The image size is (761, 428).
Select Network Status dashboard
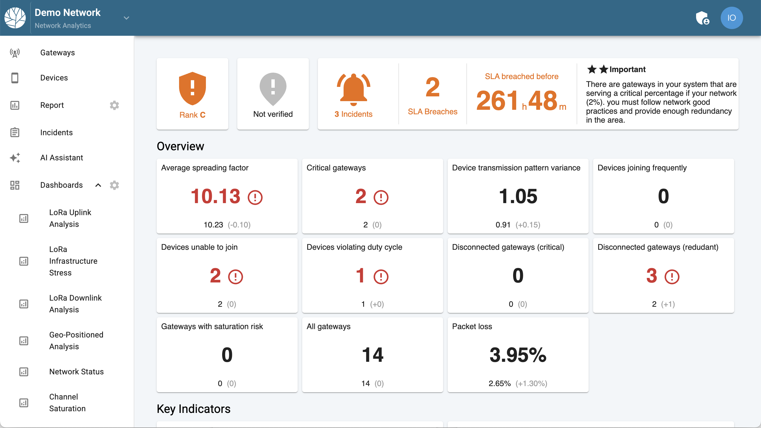(76, 372)
